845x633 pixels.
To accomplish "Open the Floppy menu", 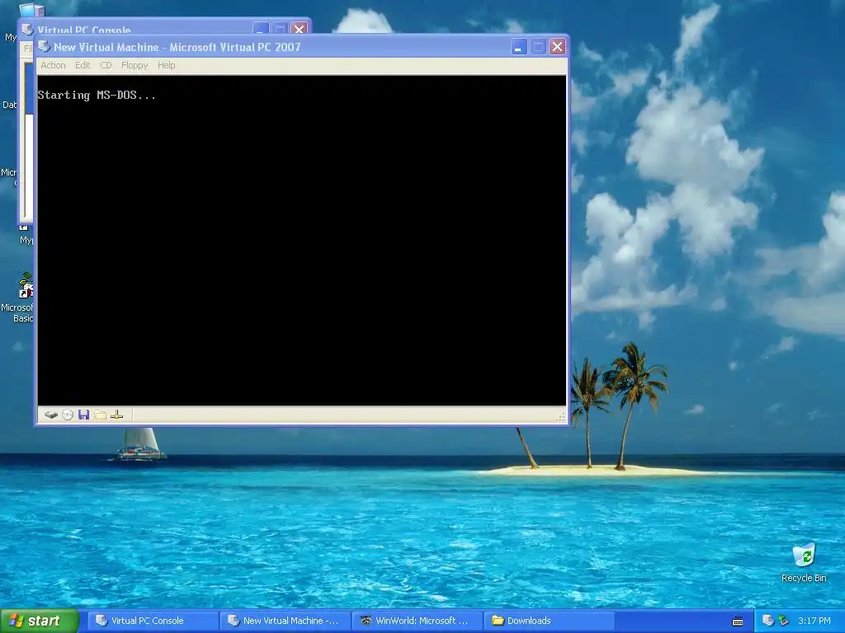I will (135, 65).
